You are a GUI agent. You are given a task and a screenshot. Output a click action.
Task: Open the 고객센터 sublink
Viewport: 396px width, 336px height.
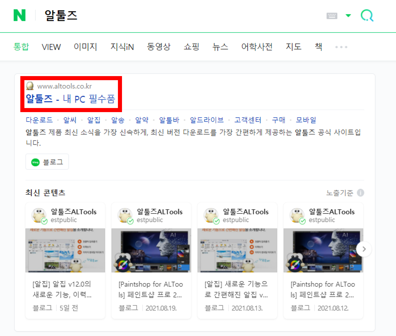pyautogui.click(x=248, y=120)
